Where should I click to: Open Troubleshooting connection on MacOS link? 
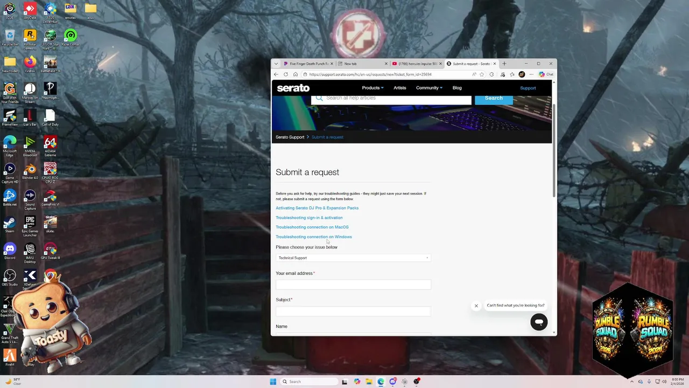tap(312, 227)
